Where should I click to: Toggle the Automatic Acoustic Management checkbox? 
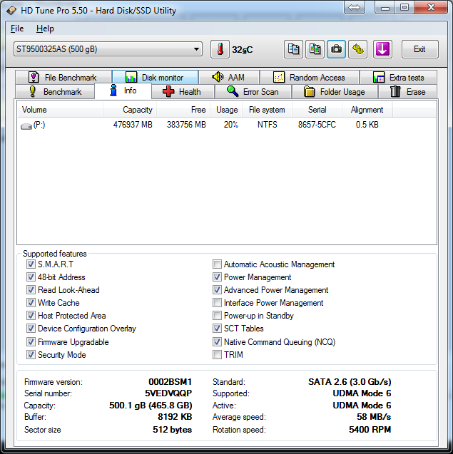point(217,264)
